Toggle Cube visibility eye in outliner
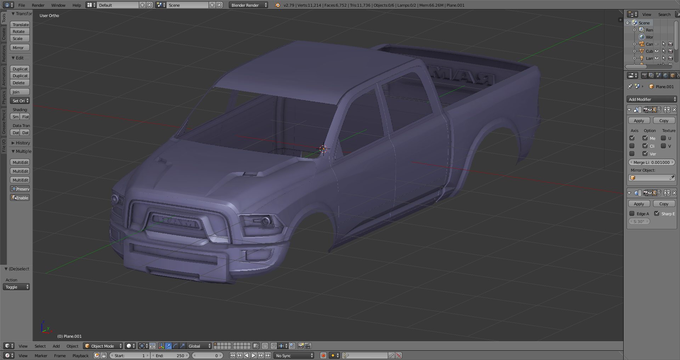This screenshot has height=360, width=680. click(x=657, y=51)
